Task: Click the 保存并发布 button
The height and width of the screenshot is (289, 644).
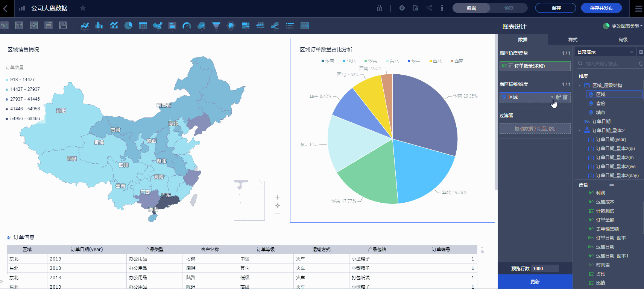Action: pyautogui.click(x=601, y=8)
